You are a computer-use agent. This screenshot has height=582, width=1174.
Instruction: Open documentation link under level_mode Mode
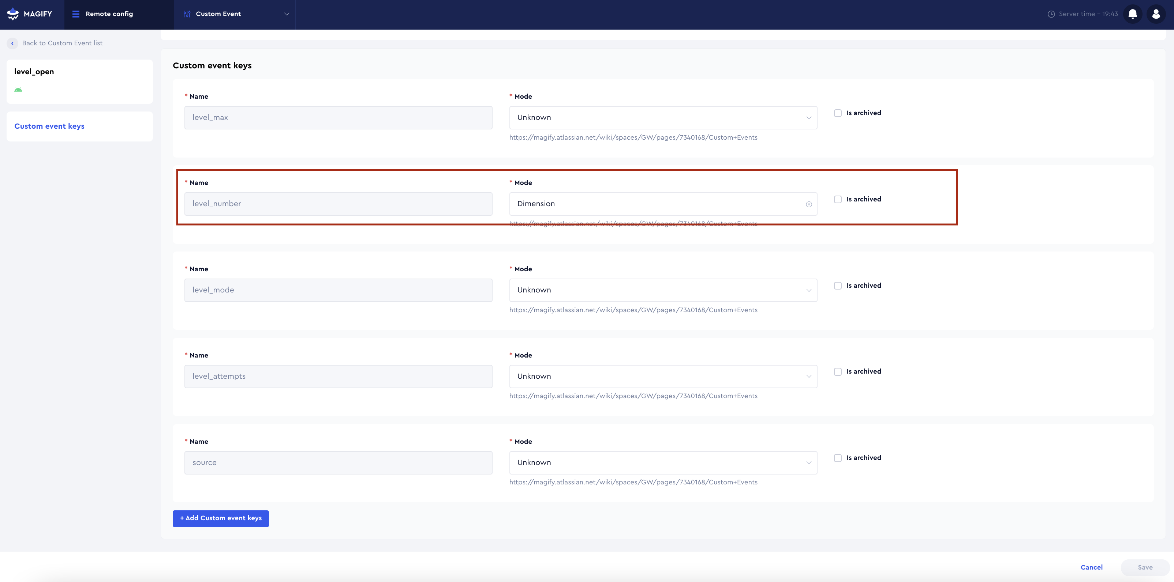pos(633,310)
